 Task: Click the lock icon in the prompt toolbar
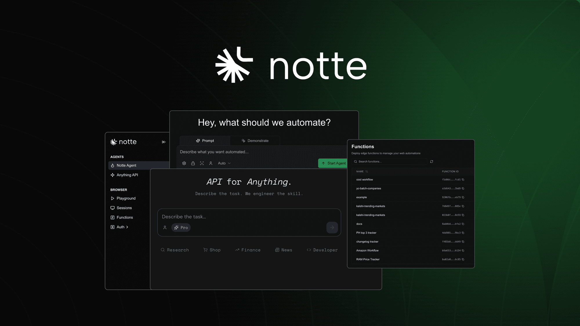pos(193,163)
